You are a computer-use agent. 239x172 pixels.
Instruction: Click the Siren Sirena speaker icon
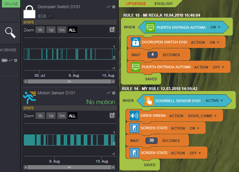pos(134,116)
